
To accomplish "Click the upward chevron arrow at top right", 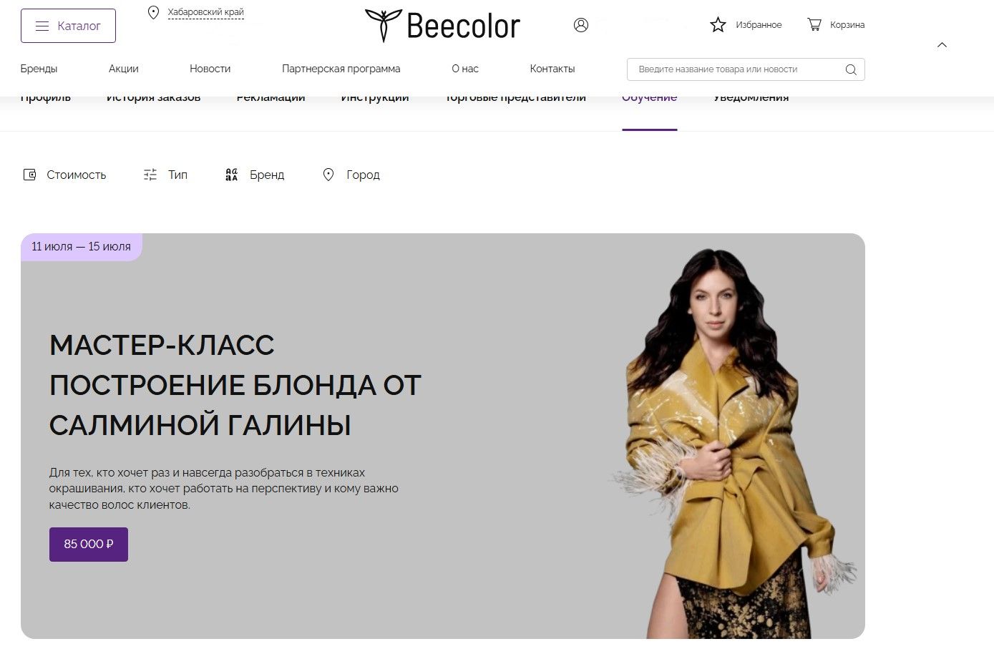I will point(942,45).
